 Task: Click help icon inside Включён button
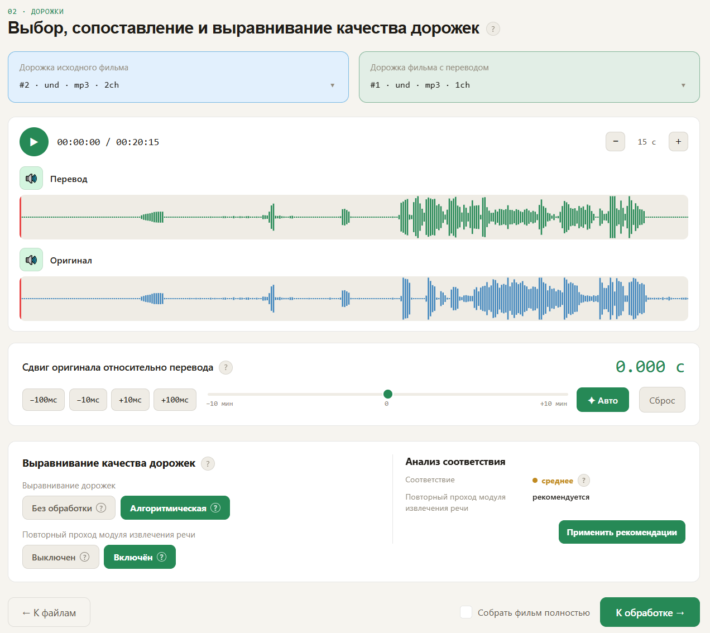(x=162, y=557)
